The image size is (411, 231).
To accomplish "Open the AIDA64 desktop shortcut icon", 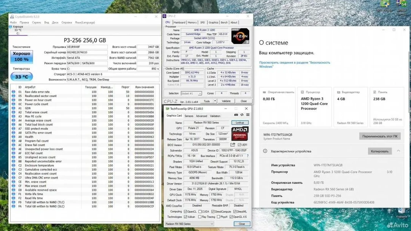I will (401, 4).
